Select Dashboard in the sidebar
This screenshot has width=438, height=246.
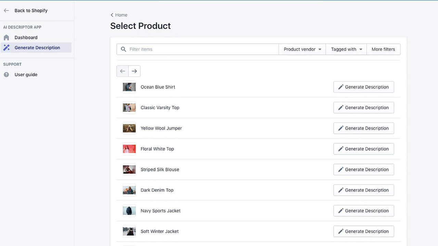pos(26,37)
